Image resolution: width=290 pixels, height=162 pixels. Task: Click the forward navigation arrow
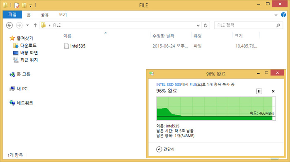tap(19, 25)
